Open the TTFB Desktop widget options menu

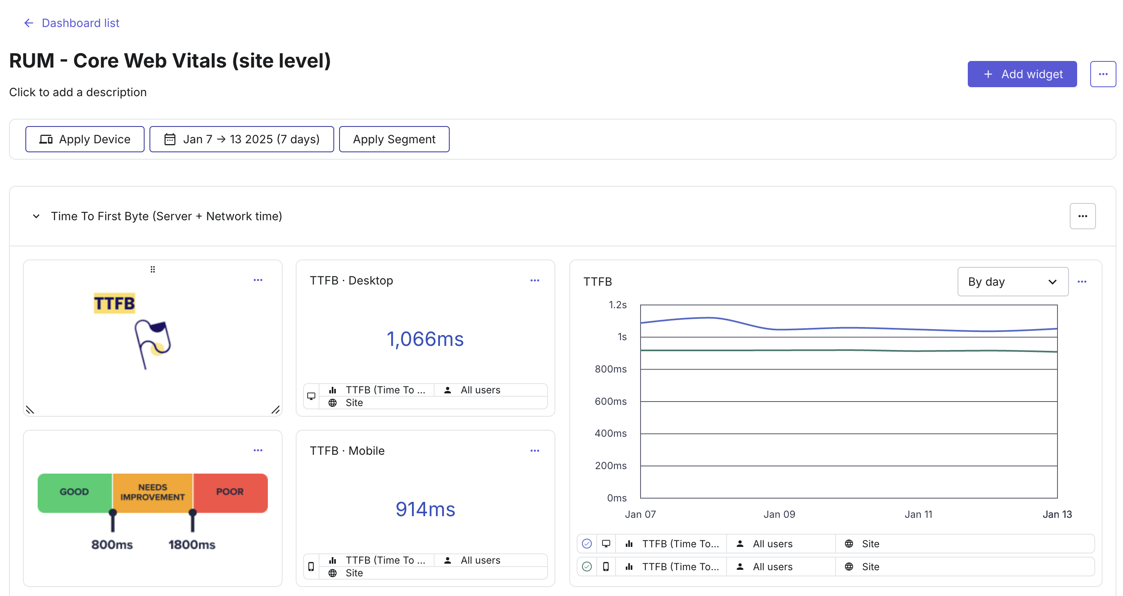535,280
